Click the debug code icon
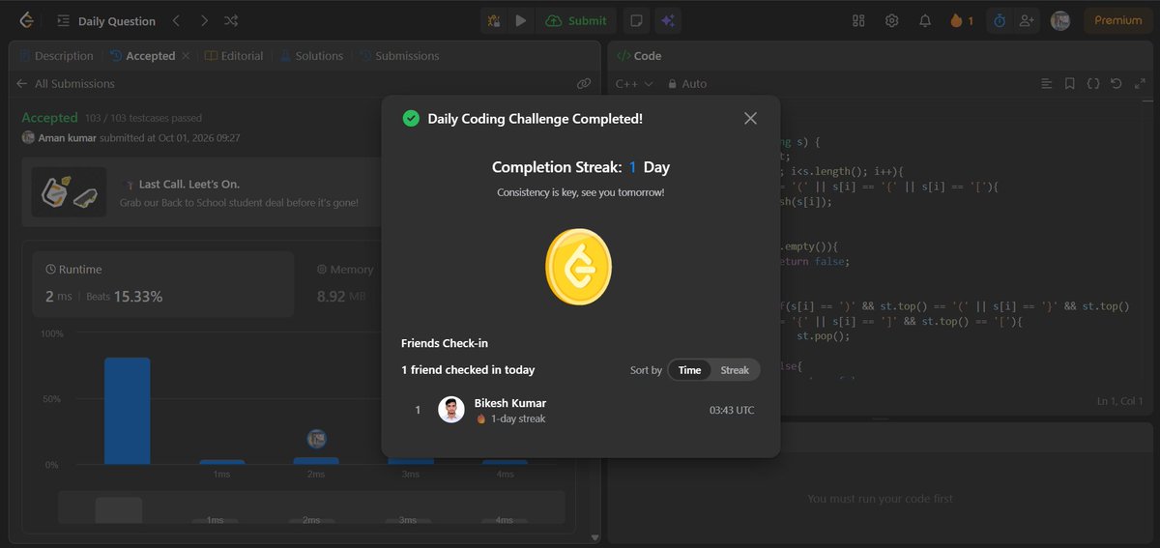 pyautogui.click(x=494, y=20)
